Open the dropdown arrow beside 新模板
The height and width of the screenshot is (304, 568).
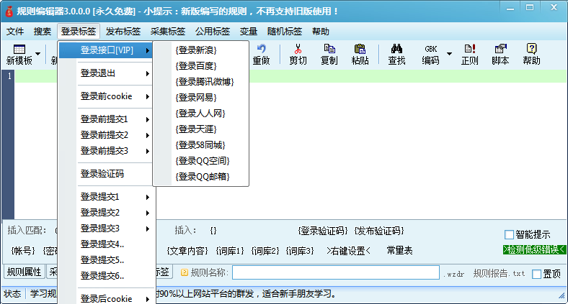click(x=37, y=55)
